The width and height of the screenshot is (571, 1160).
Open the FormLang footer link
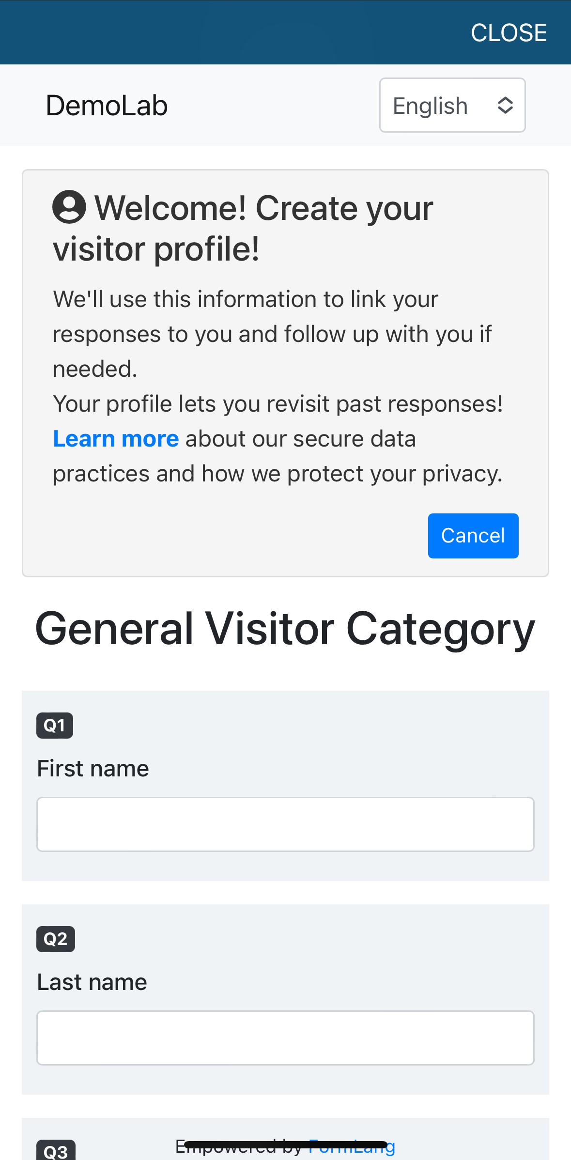(353, 1147)
